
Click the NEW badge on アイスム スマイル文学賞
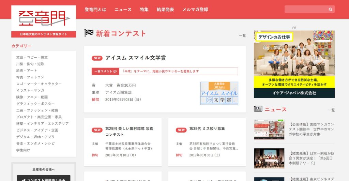(97, 58)
